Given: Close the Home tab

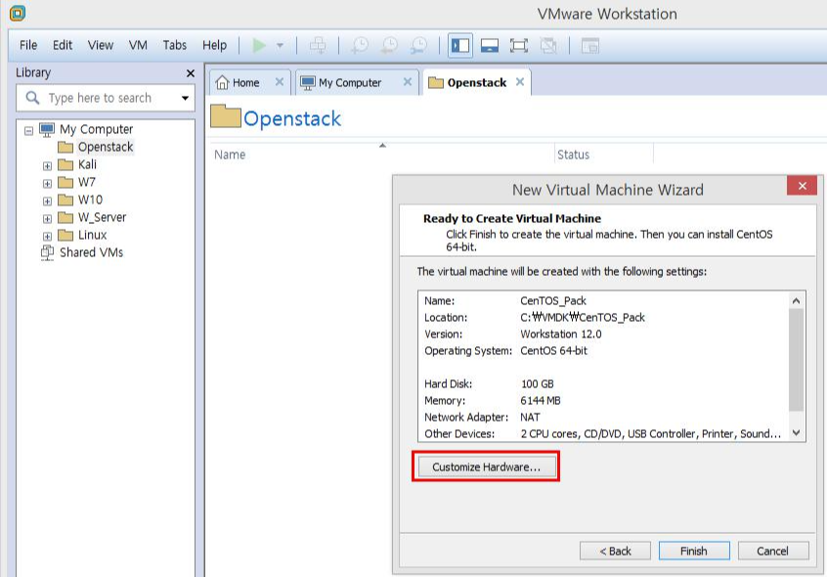Looking at the screenshot, I should pyautogui.click(x=280, y=82).
